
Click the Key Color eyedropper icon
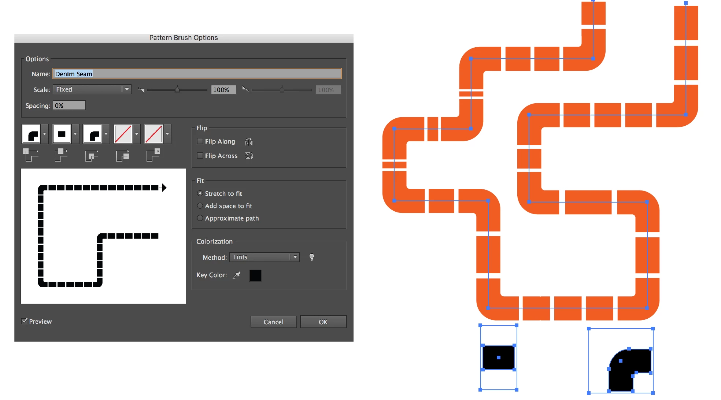point(237,275)
